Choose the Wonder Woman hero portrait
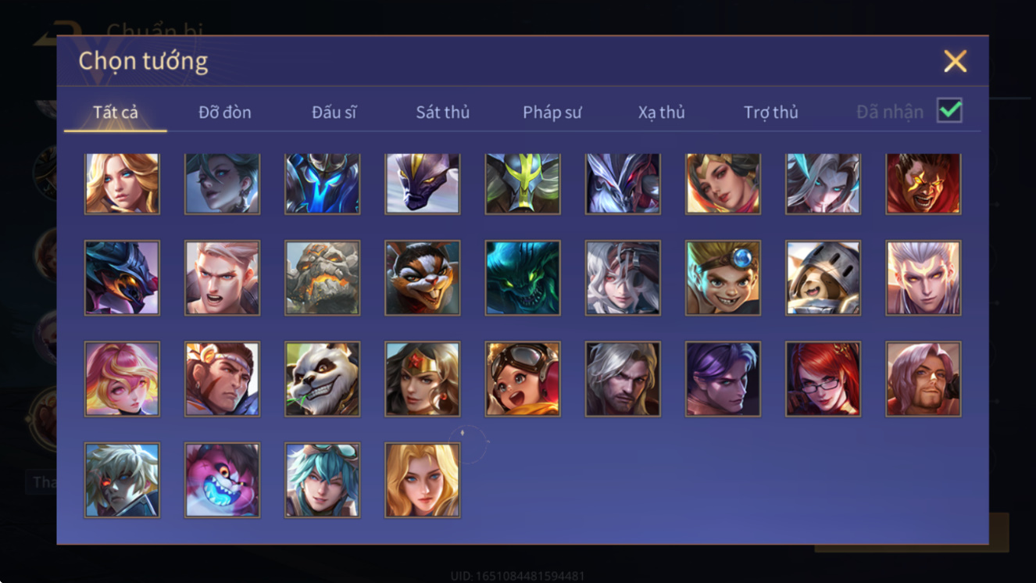Screen dimensions: 1036x583 pos(423,379)
